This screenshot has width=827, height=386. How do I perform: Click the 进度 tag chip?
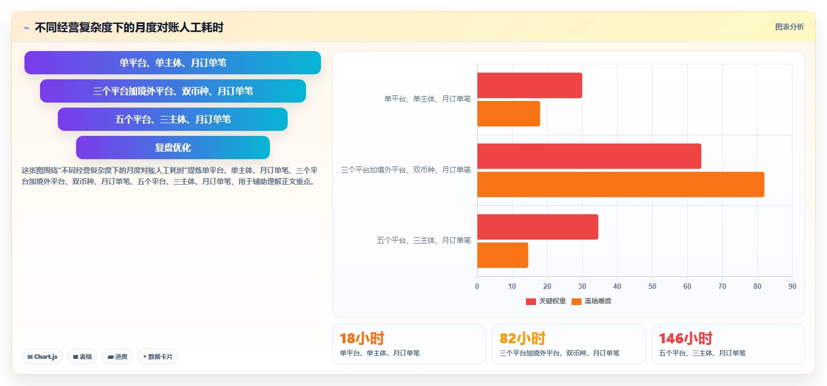click(x=117, y=357)
